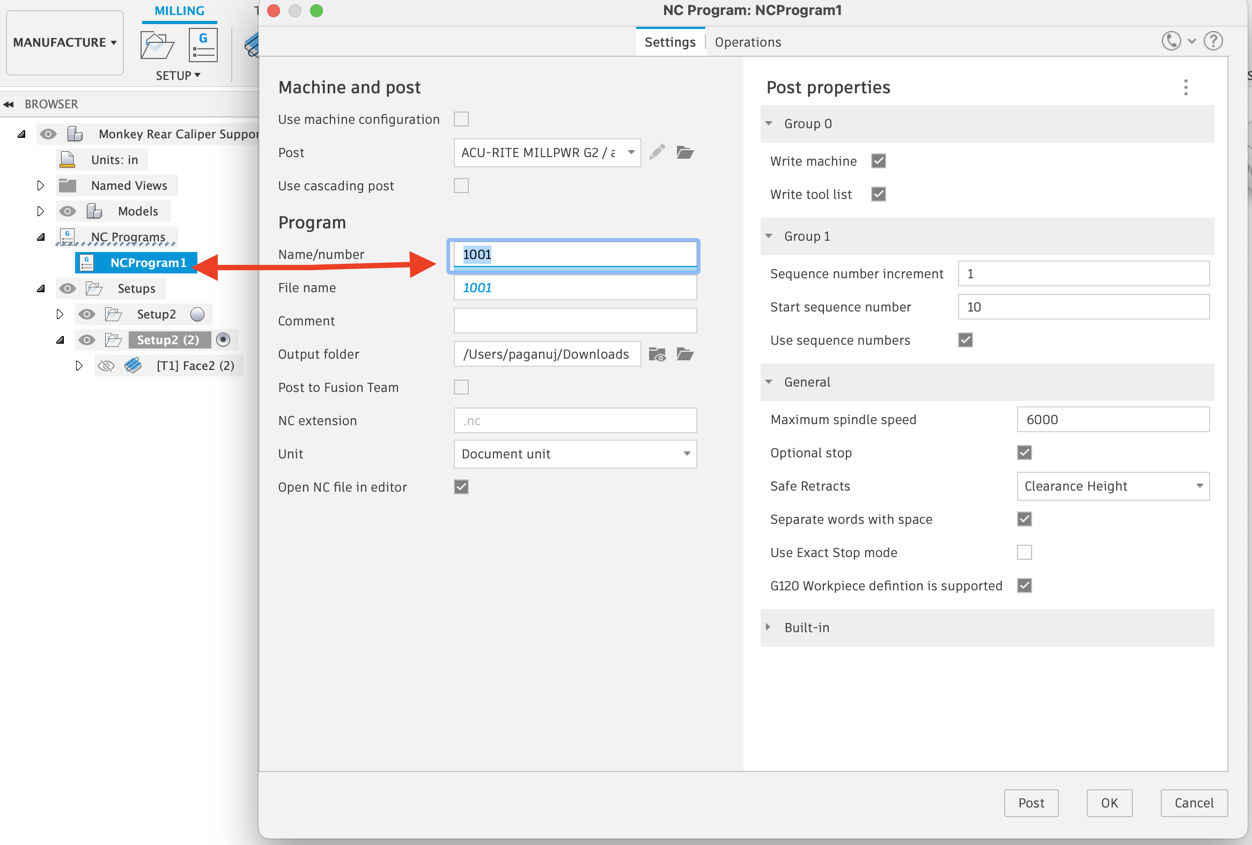The image size is (1252, 845).
Task: Click the Comment input field
Action: click(x=575, y=321)
